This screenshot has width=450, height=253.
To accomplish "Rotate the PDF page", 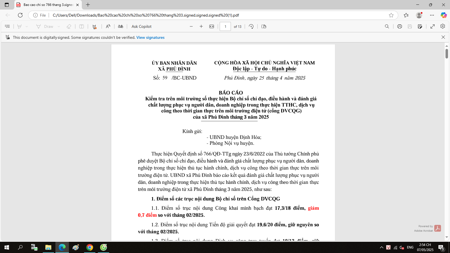I will click(x=251, y=26).
